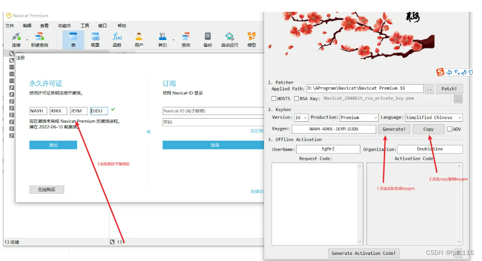Click the connection icon beside 11 in status bar
Image resolution: width=482 pixels, height=261 pixels.
pos(112,242)
